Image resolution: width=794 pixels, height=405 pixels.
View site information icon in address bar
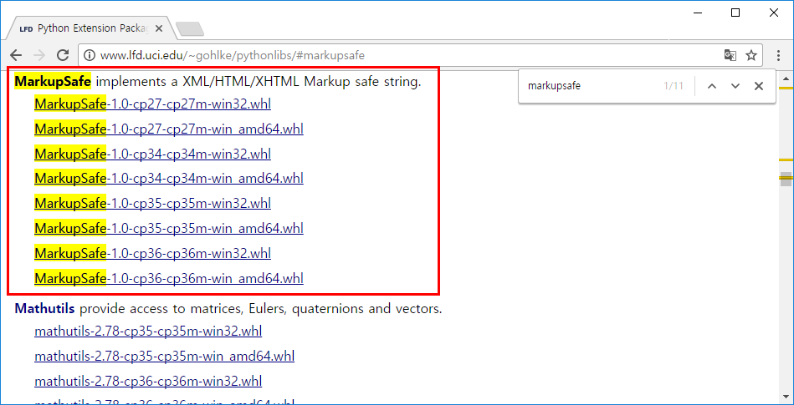(x=90, y=55)
